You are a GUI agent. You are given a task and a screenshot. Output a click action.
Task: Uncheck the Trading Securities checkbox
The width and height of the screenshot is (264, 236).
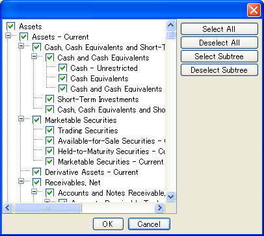click(49, 130)
